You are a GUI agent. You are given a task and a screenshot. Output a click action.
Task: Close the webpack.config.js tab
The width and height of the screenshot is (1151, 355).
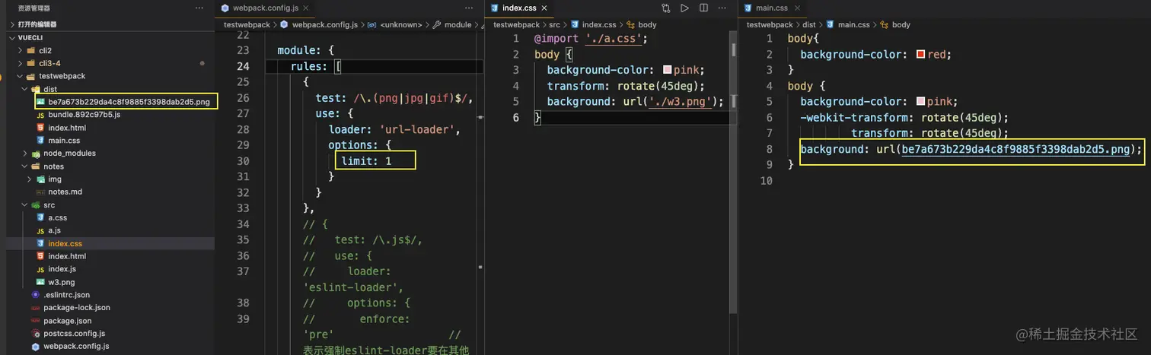pyautogui.click(x=306, y=8)
